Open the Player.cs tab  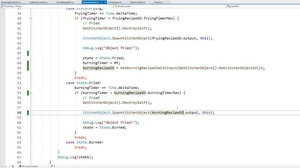coord(158,2)
